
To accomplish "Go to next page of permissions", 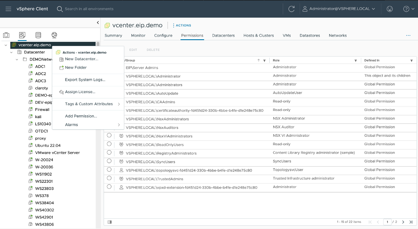I will coord(403,222).
